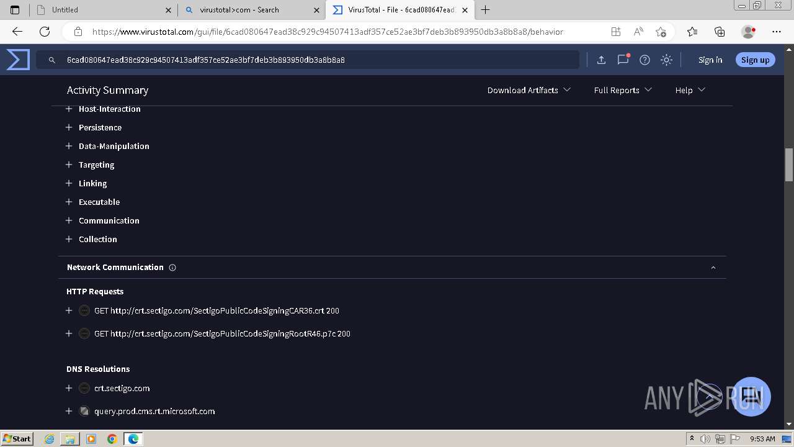The image size is (794, 447).
Task: Open File Explorer from the taskbar
Action: [x=70, y=439]
